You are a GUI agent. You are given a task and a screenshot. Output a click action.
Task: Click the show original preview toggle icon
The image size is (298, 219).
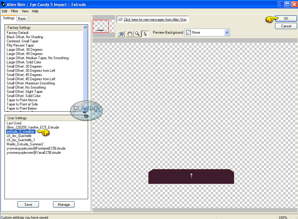coord(121,34)
